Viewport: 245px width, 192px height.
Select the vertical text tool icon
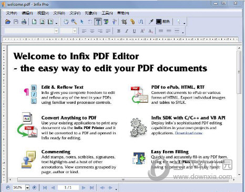coord(114,22)
